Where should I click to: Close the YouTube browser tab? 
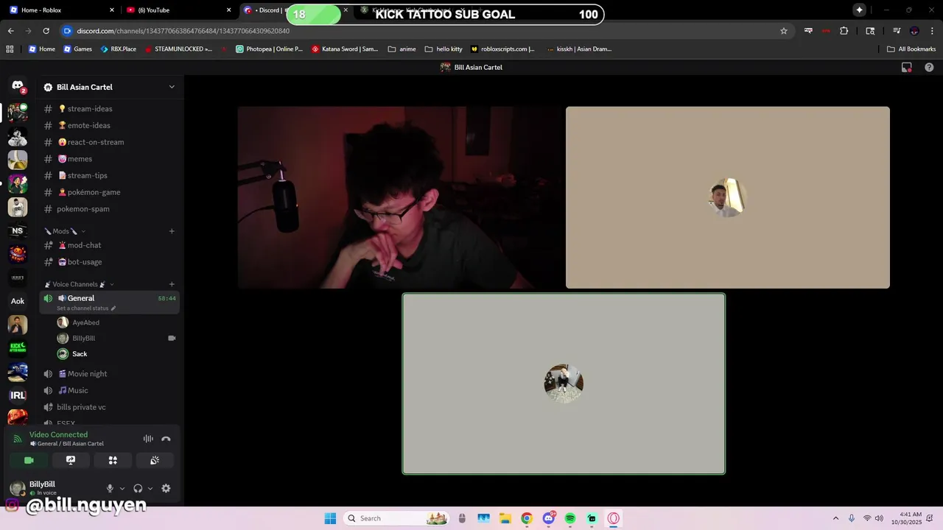point(228,10)
